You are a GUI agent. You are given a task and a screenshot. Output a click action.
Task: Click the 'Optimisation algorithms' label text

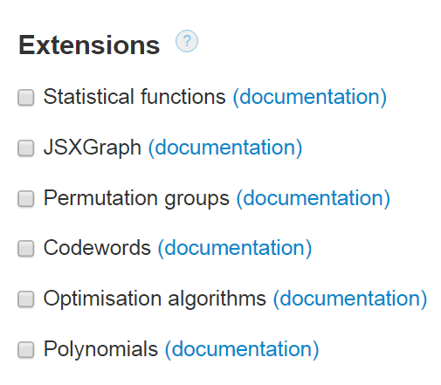(155, 299)
